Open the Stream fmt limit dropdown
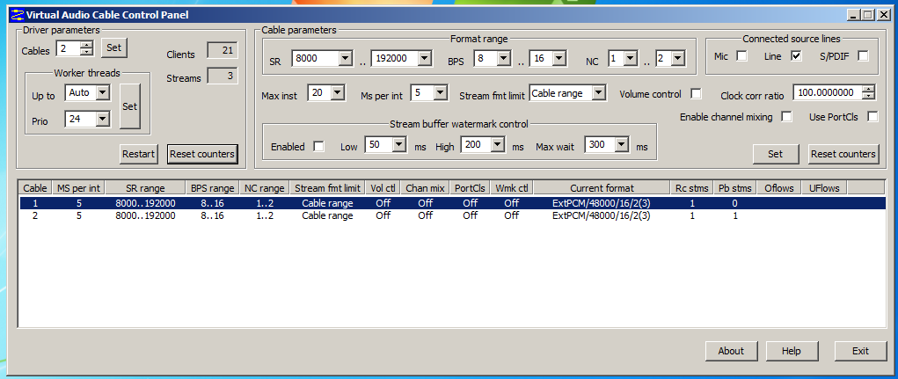The width and height of the screenshot is (898, 379). point(598,92)
